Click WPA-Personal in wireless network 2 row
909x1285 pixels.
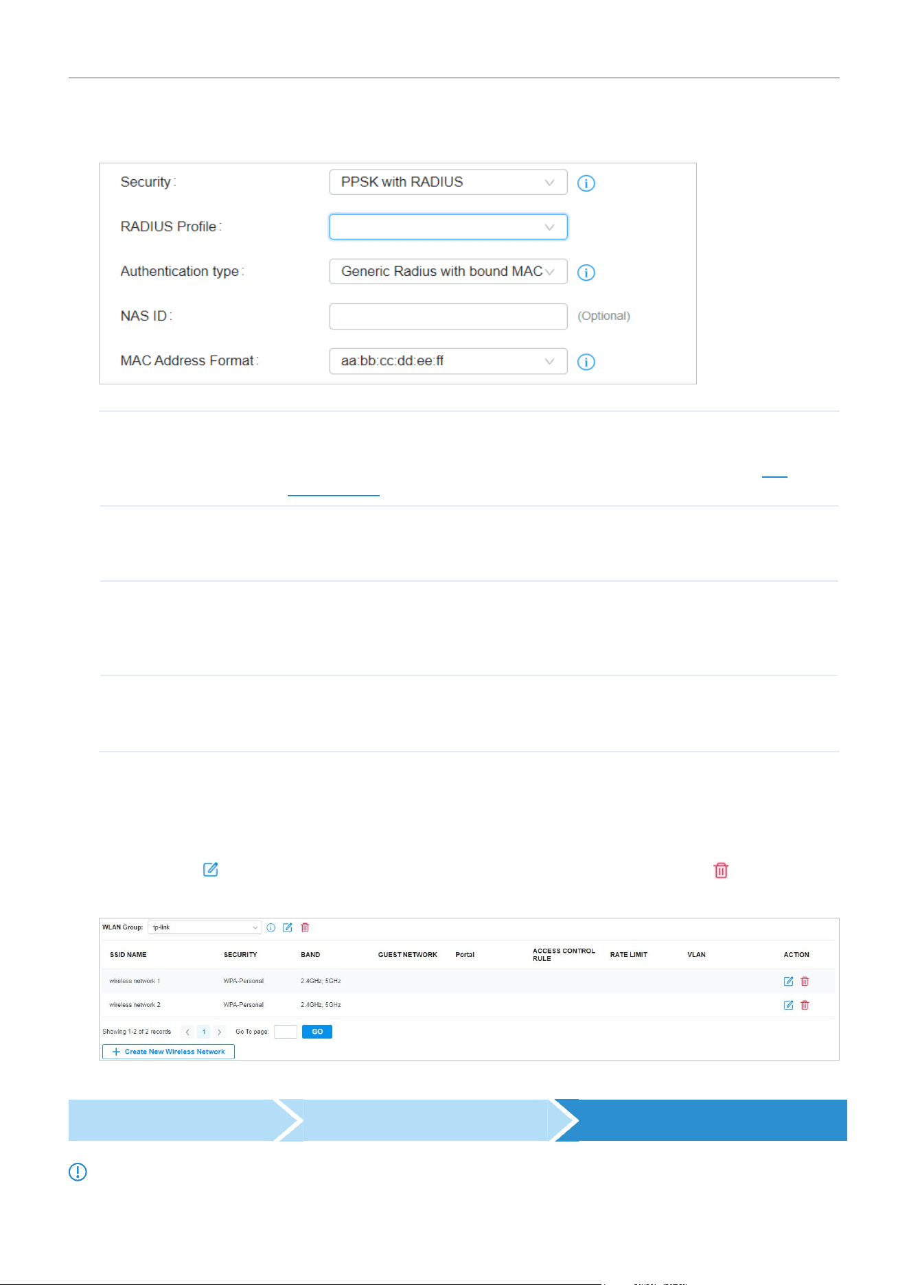(x=243, y=1005)
